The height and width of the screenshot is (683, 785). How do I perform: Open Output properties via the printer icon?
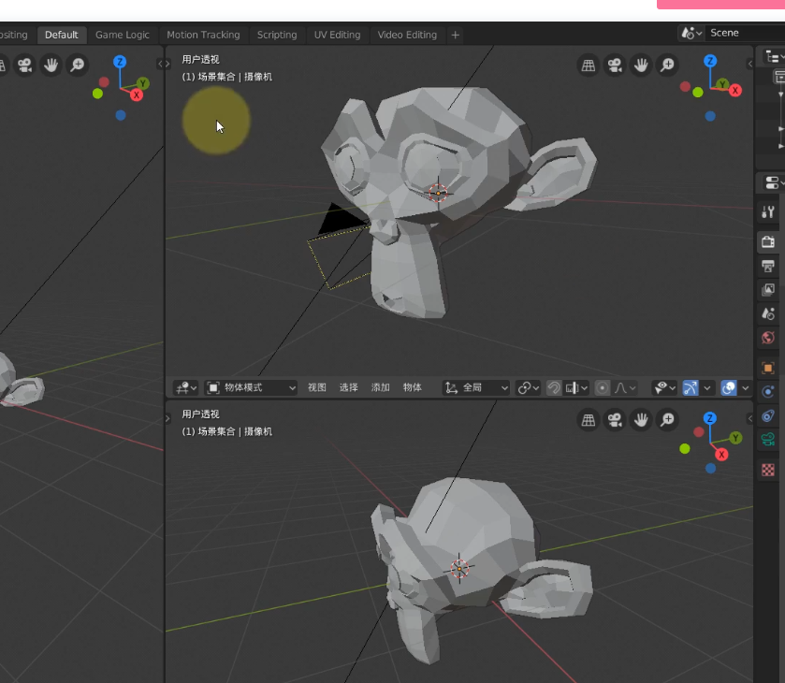tap(768, 265)
